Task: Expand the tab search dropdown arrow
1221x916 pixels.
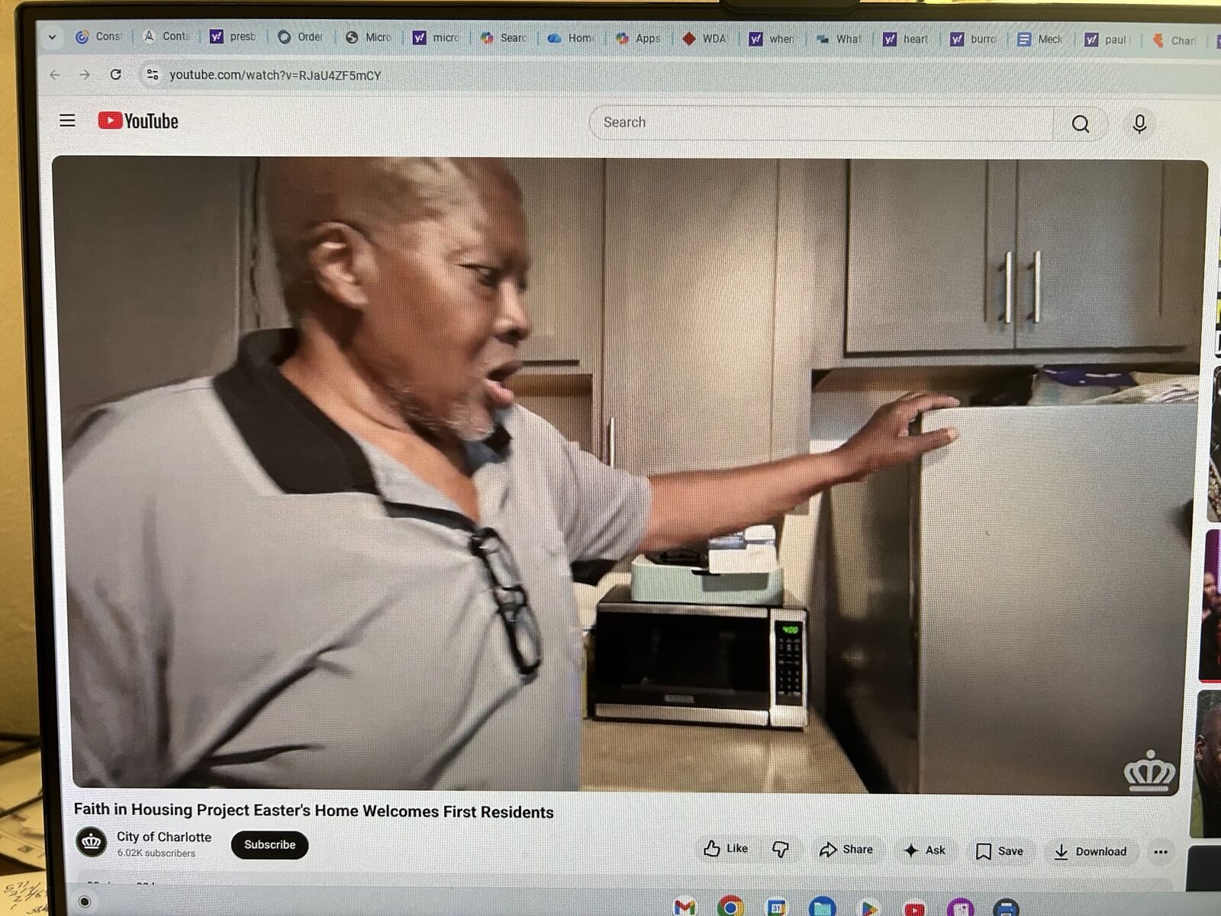Action: coord(52,36)
